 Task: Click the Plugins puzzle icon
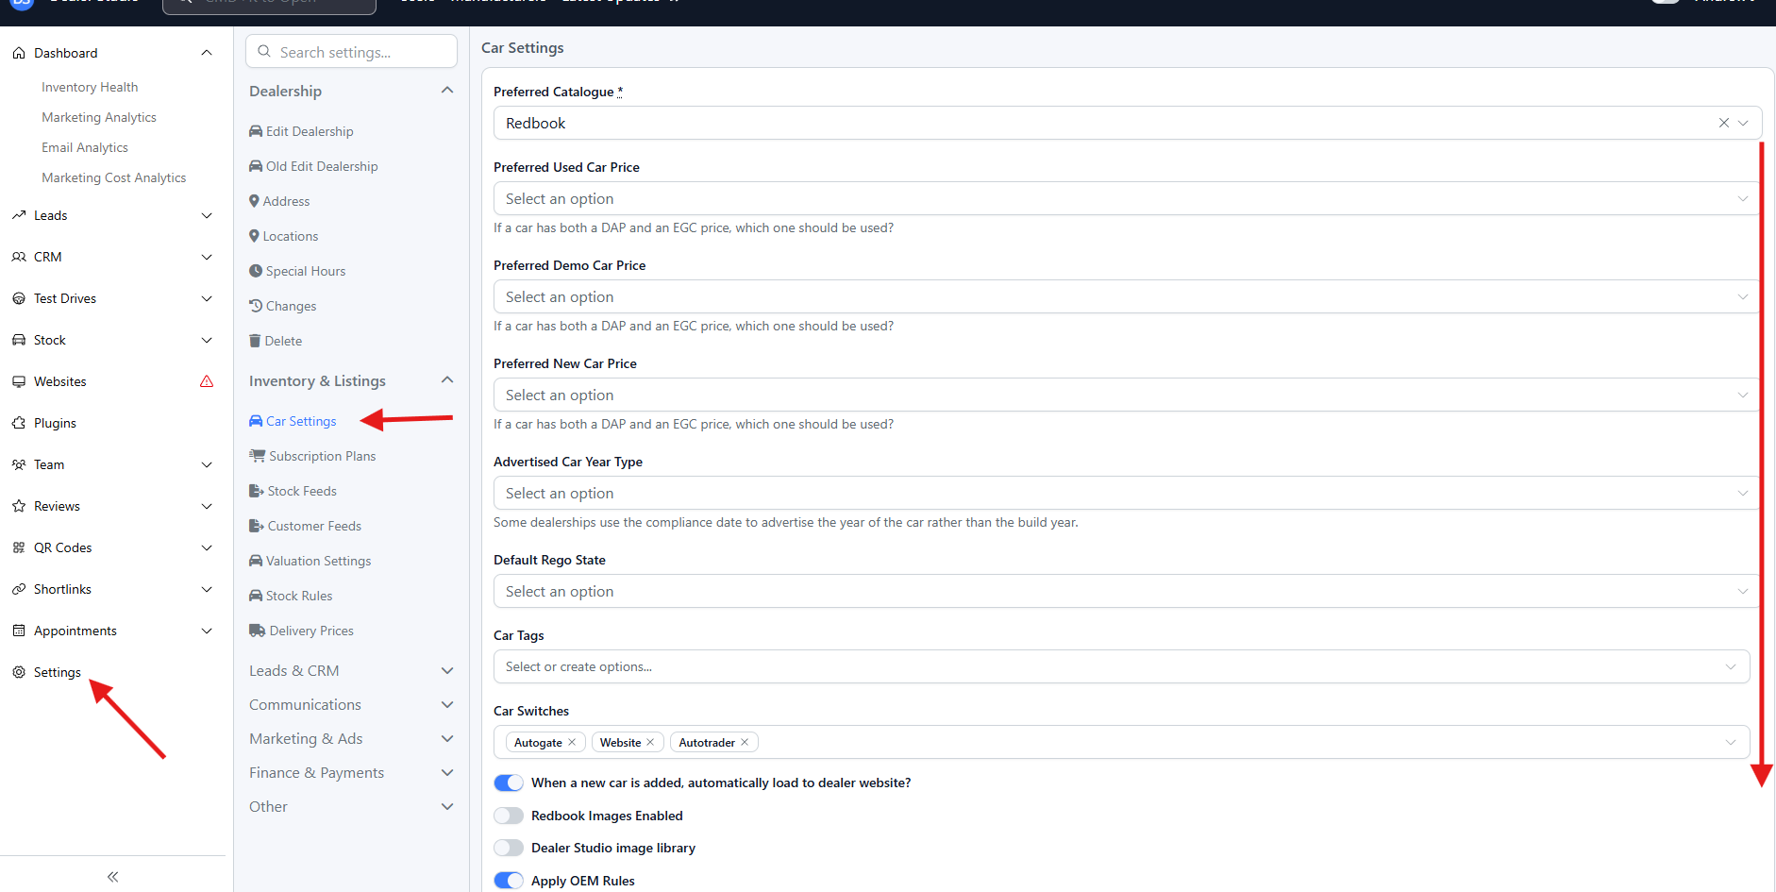tap(19, 423)
